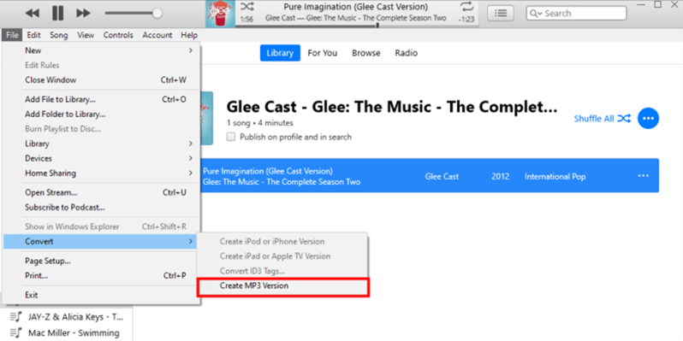Viewport: 683px width, 341px height.
Task: Choose Page Setup menu item
Action: tap(101, 261)
